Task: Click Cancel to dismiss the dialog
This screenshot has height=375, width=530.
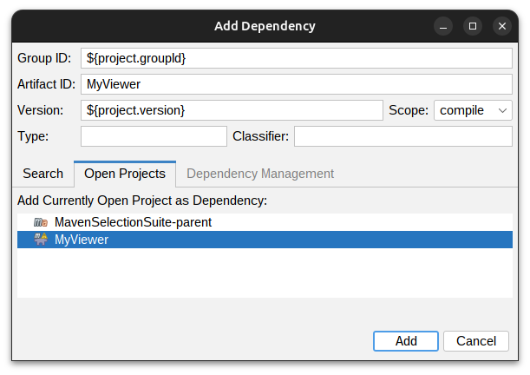Action: [476, 341]
